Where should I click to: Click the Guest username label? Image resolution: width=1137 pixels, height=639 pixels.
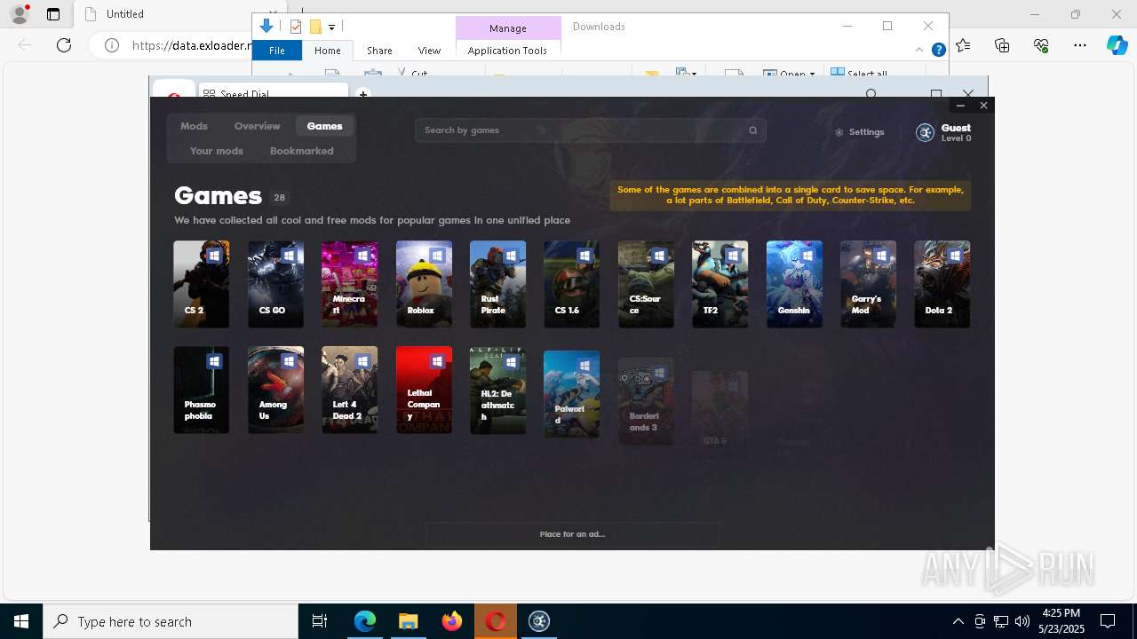[x=956, y=128]
